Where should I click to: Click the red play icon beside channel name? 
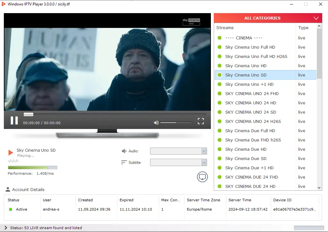pyautogui.click(x=11, y=153)
